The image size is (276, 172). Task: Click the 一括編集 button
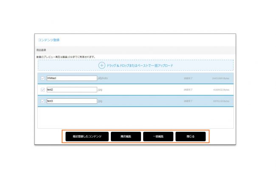coord(158,136)
